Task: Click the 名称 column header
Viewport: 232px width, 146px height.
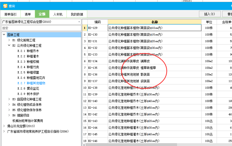Action: (x=154, y=22)
